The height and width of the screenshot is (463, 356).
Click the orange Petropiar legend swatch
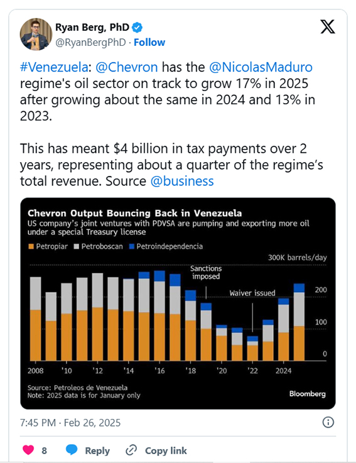31,246
